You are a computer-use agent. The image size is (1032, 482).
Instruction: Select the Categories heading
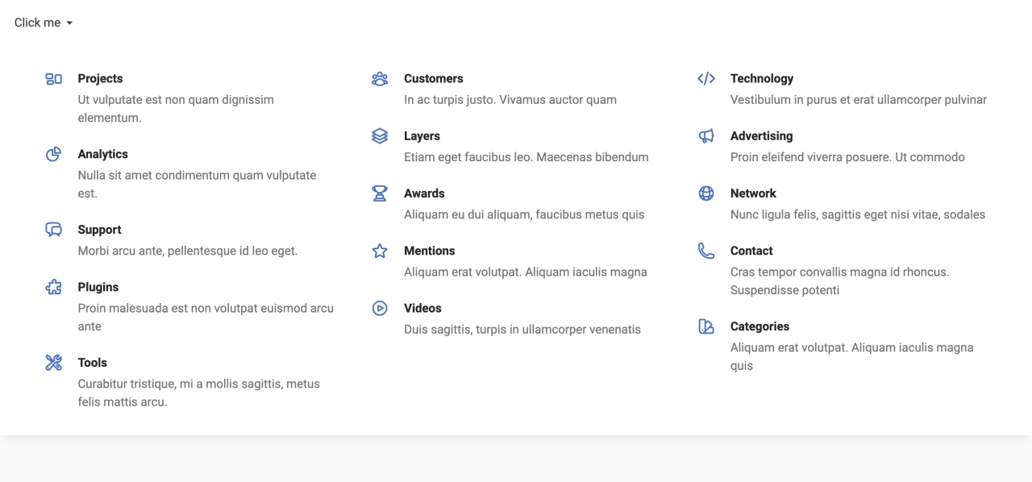coord(759,326)
